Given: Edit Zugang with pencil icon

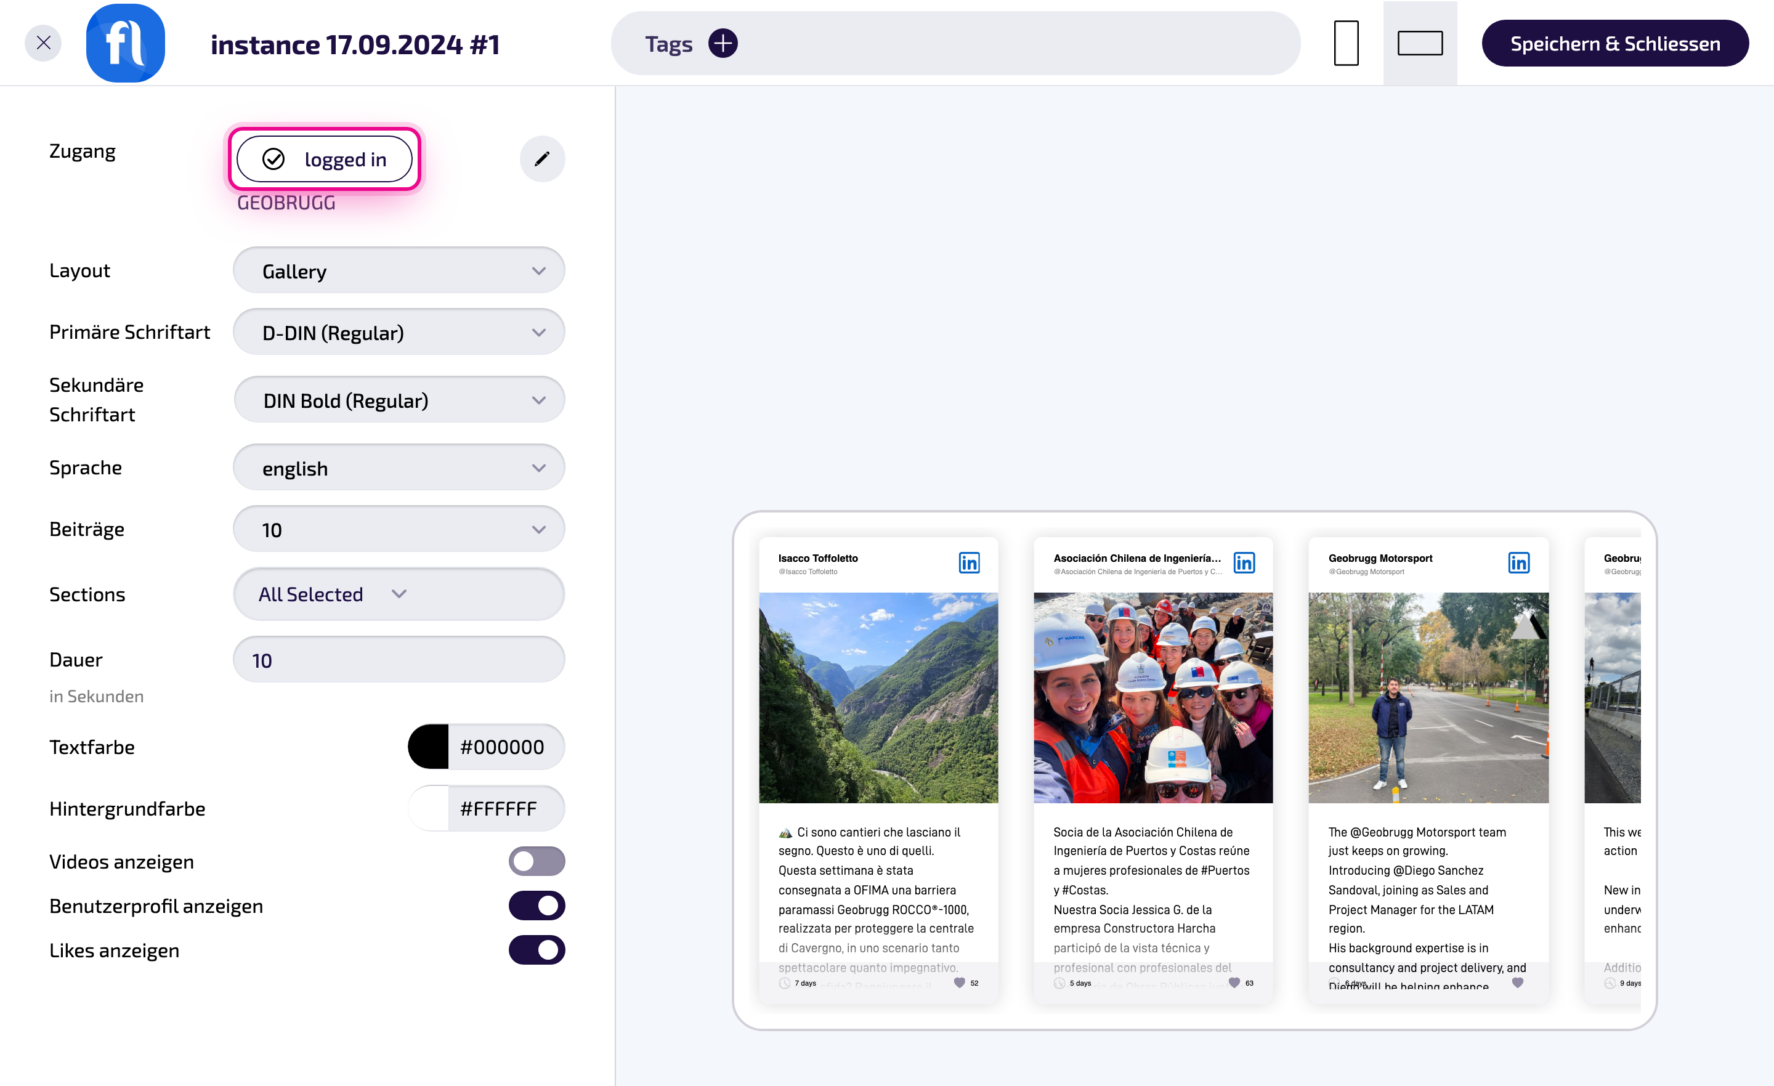Looking at the screenshot, I should 542,159.
